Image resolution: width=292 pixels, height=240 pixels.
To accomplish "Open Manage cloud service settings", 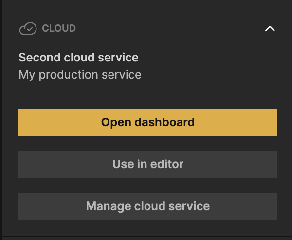I will (x=147, y=206).
